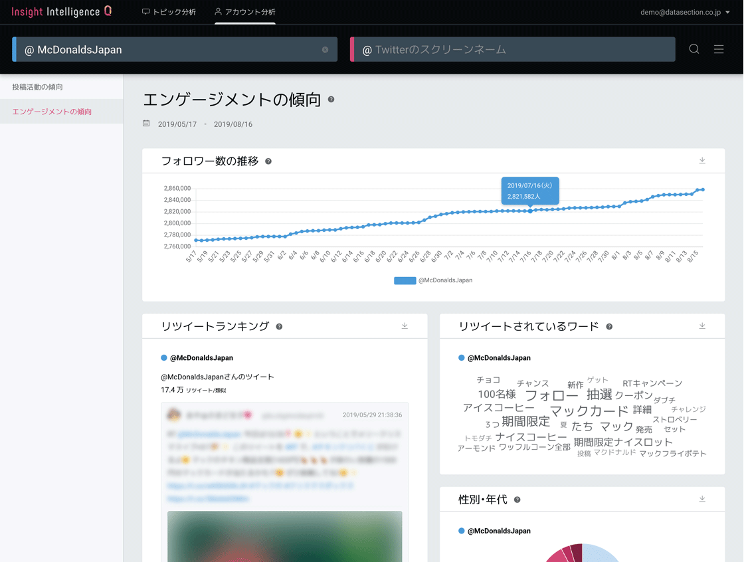This screenshot has height=562, width=744.
Task: Click the word チャンス in cloud
Action: [x=532, y=383]
